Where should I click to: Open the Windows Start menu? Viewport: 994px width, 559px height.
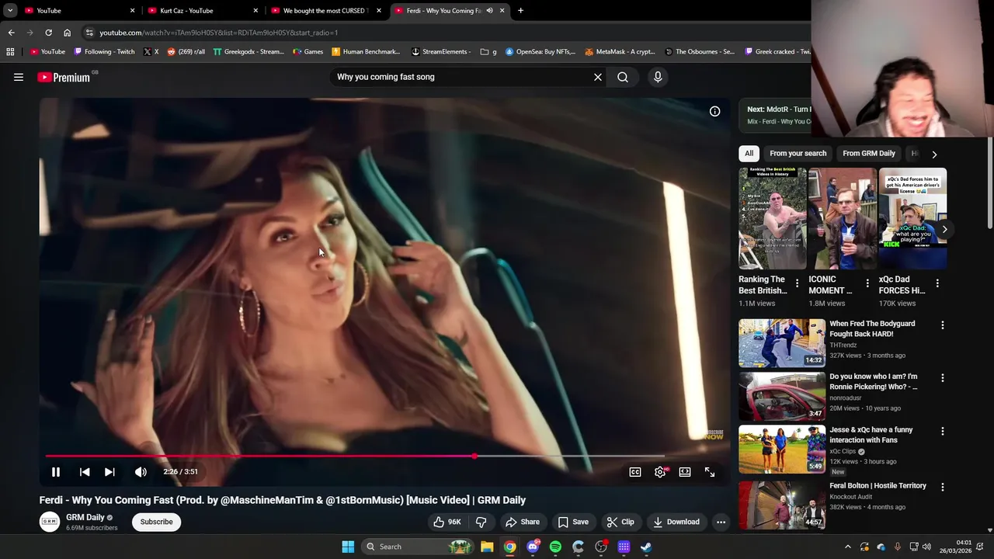point(348,547)
